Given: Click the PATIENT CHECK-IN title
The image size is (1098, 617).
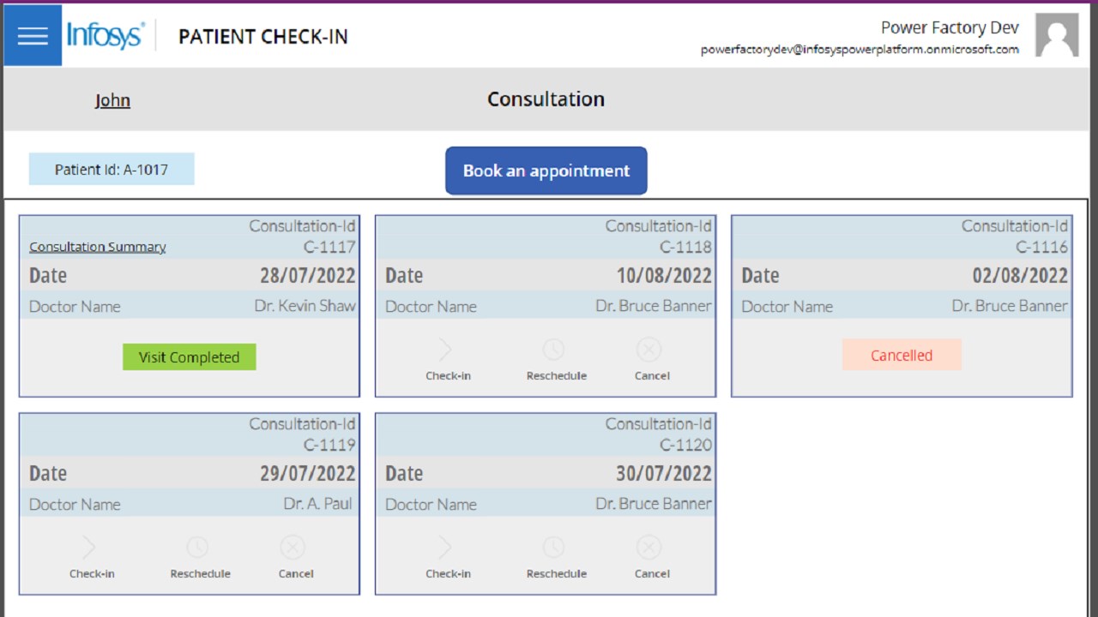Looking at the screenshot, I should click(x=263, y=37).
